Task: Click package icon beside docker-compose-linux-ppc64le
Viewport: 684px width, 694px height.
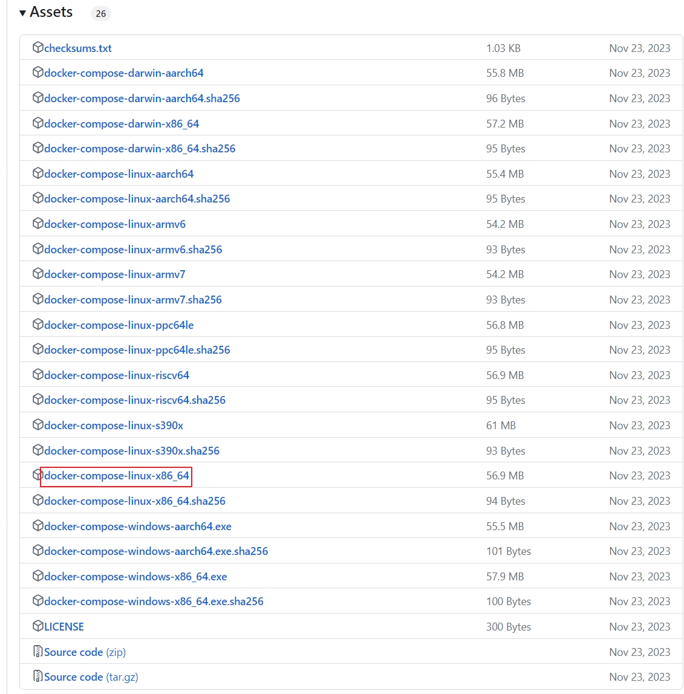Action: point(37,323)
